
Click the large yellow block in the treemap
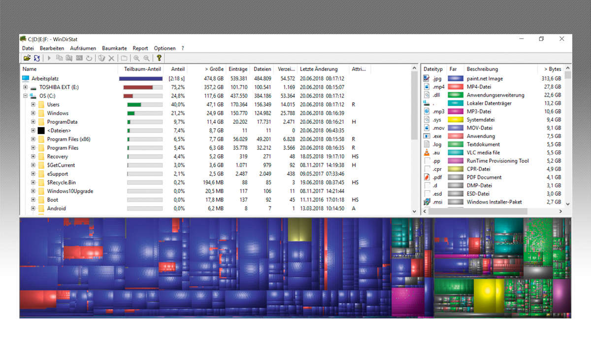(485, 295)
